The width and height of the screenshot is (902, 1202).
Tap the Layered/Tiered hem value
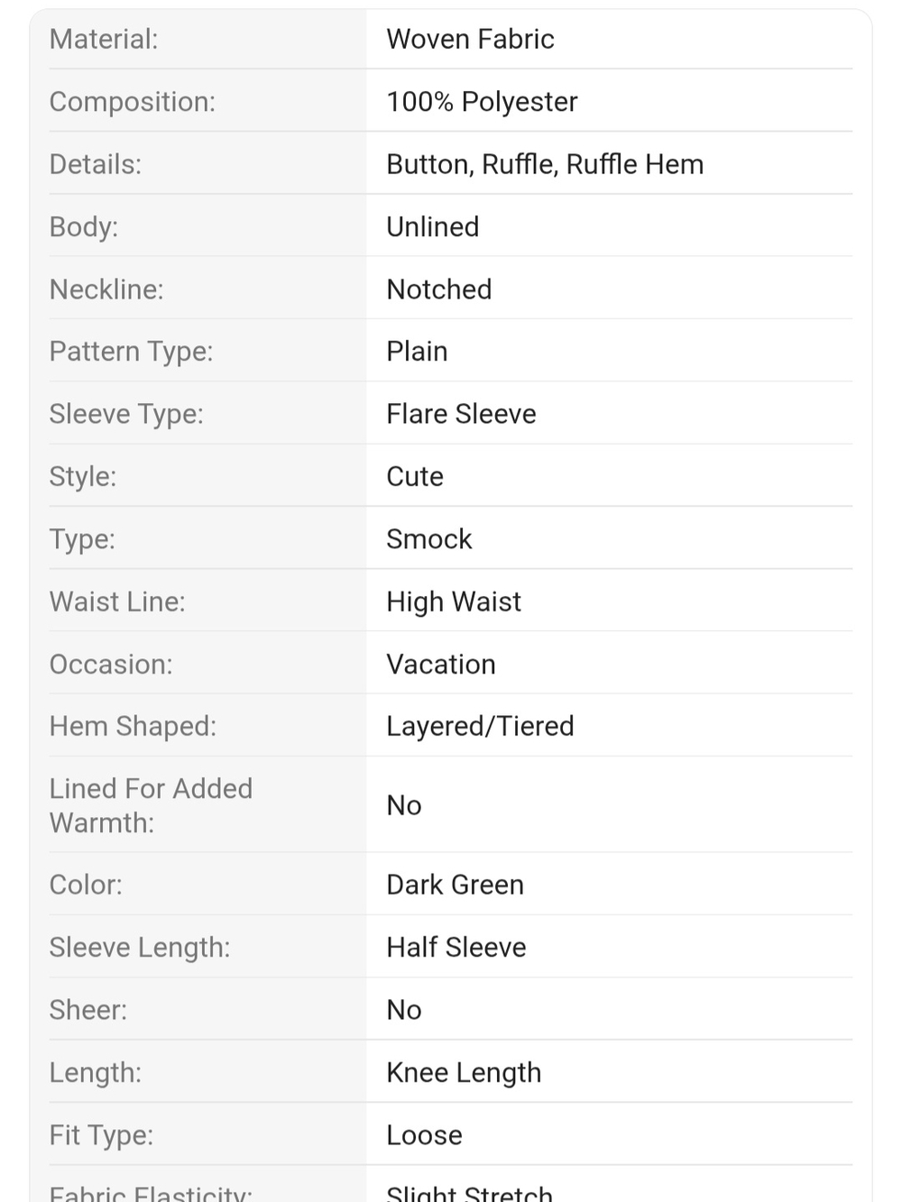pos(480,726)
